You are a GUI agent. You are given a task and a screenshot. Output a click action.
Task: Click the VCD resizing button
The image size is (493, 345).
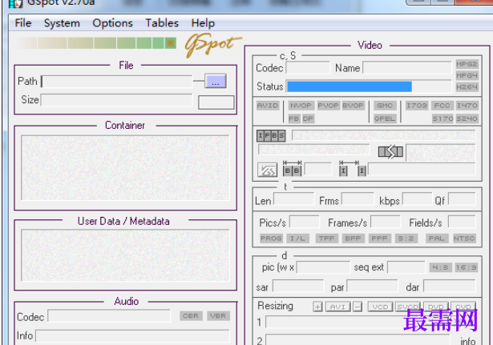(x=381, y=307)
